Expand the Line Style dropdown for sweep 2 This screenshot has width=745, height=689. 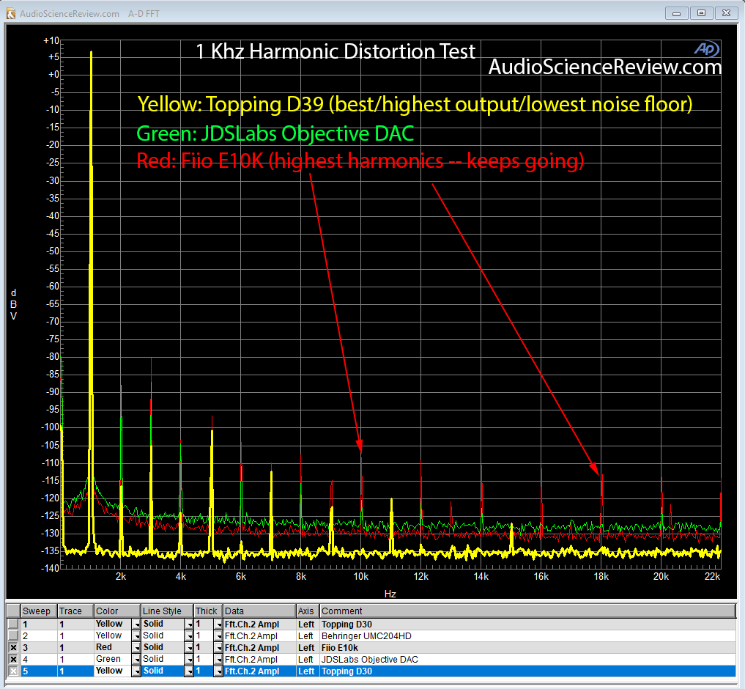(189, 635)
